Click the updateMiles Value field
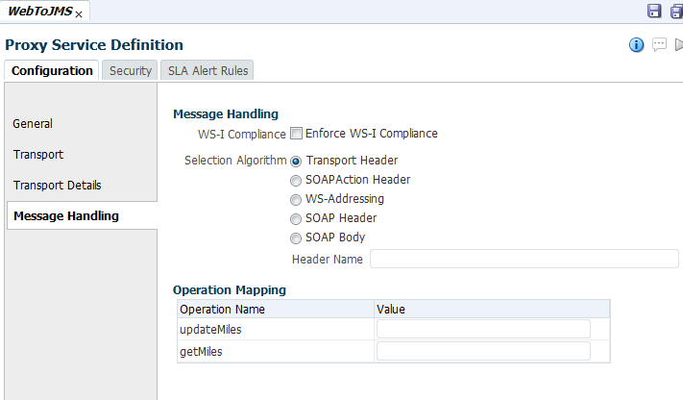Viewport: 683px width, 400px height. click(483, 329)
